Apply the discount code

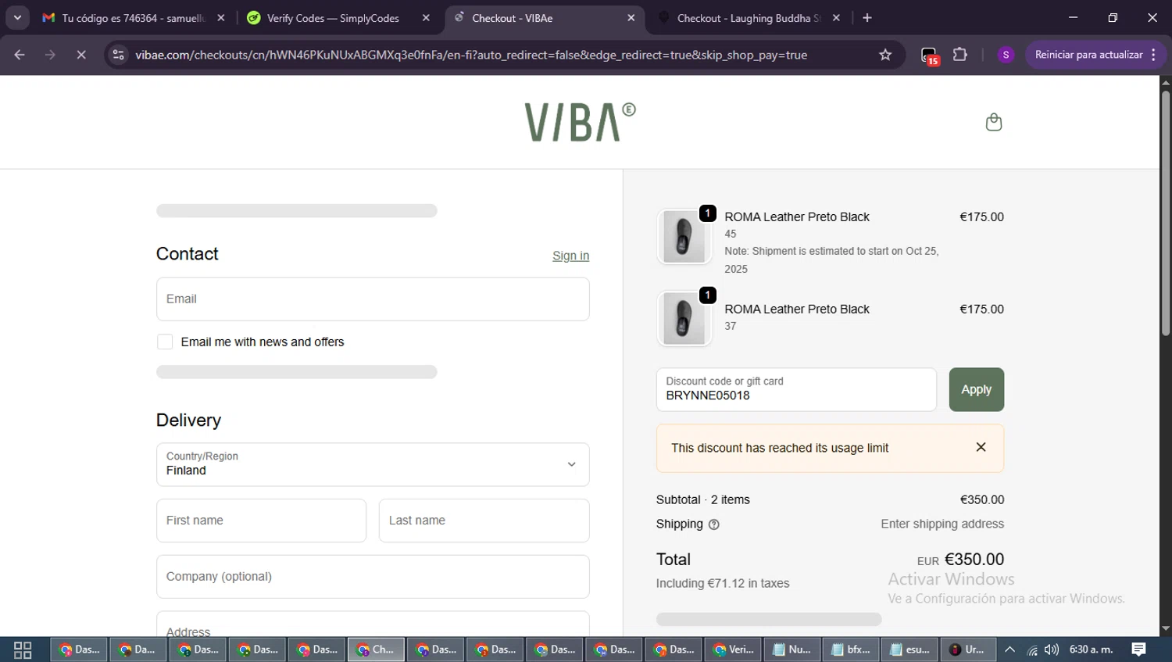coord(976,389)
